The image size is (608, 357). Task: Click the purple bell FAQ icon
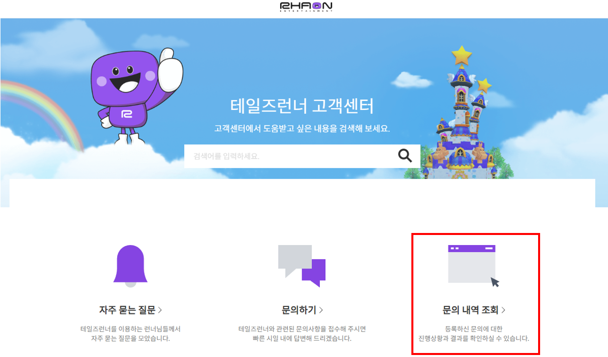(x=131, y=266)
